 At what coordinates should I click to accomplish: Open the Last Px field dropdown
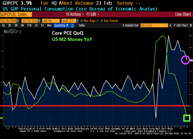point(50,21)
